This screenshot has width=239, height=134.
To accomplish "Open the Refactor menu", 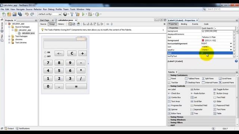I will point(38,9).
